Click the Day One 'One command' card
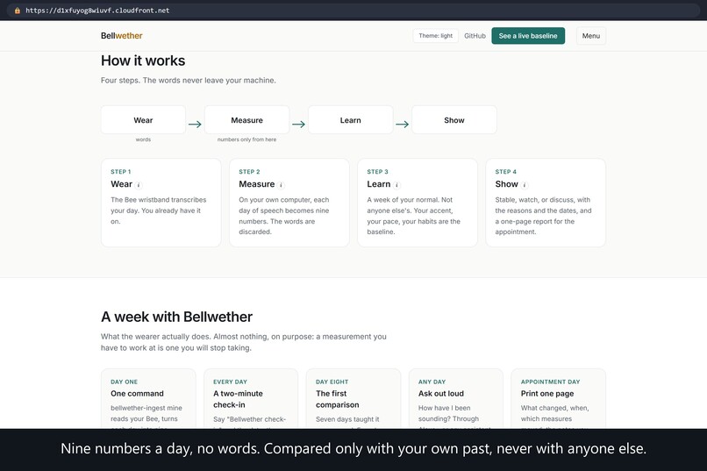The image size is (707, 471). click(148, 399)
